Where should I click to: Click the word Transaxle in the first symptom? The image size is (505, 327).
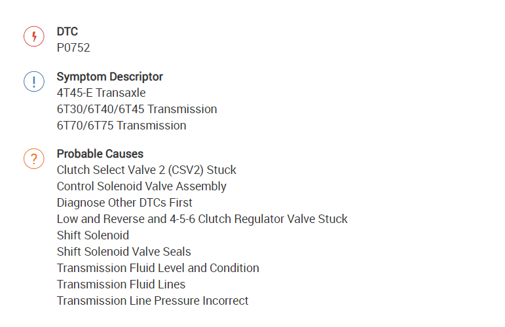pyautogui.click(x=122, y=93)
